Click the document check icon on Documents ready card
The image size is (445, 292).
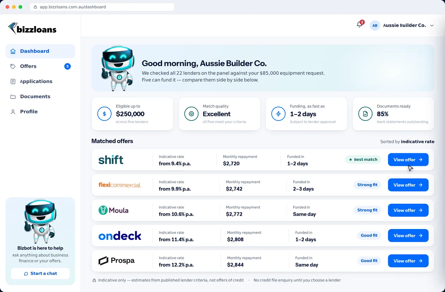pos(365,114)
